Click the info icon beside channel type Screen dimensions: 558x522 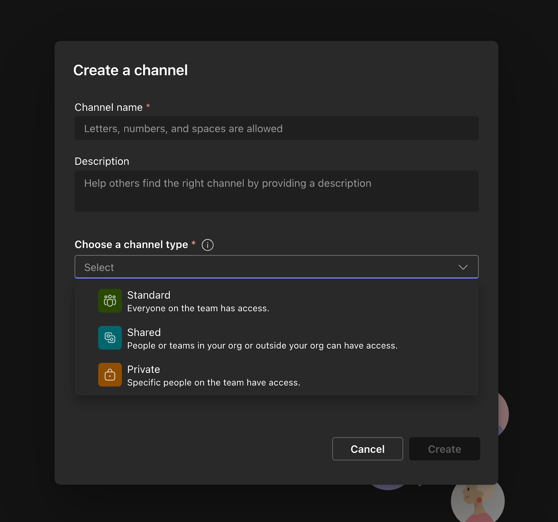208,245
